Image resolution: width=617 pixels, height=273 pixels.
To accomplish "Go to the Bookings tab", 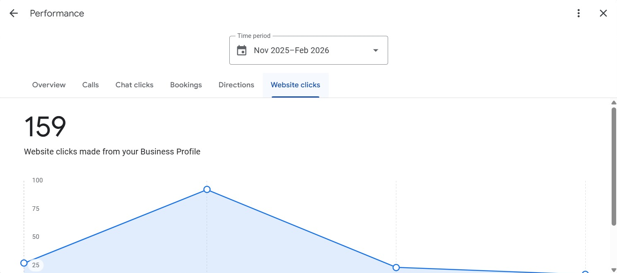I will click(186, 85).
